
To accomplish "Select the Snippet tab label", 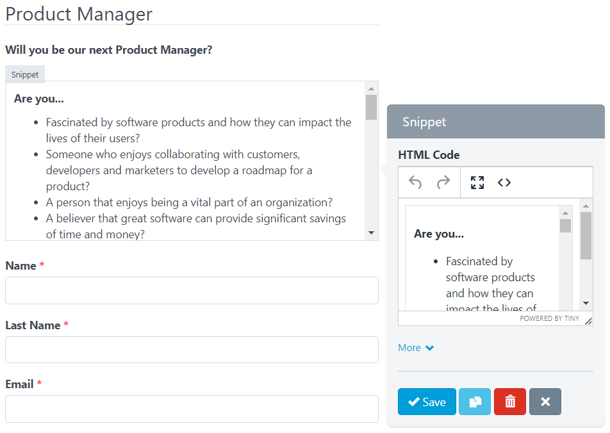I will point(25,74).
